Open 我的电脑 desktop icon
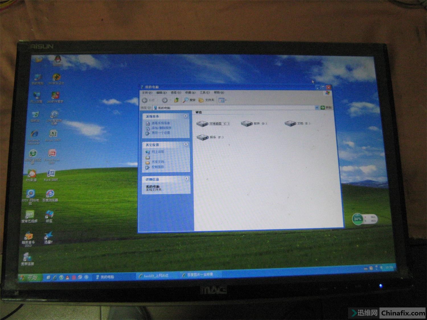Viewport: 427px width, 320px height. pyautogui.click(x=38, y=79)
